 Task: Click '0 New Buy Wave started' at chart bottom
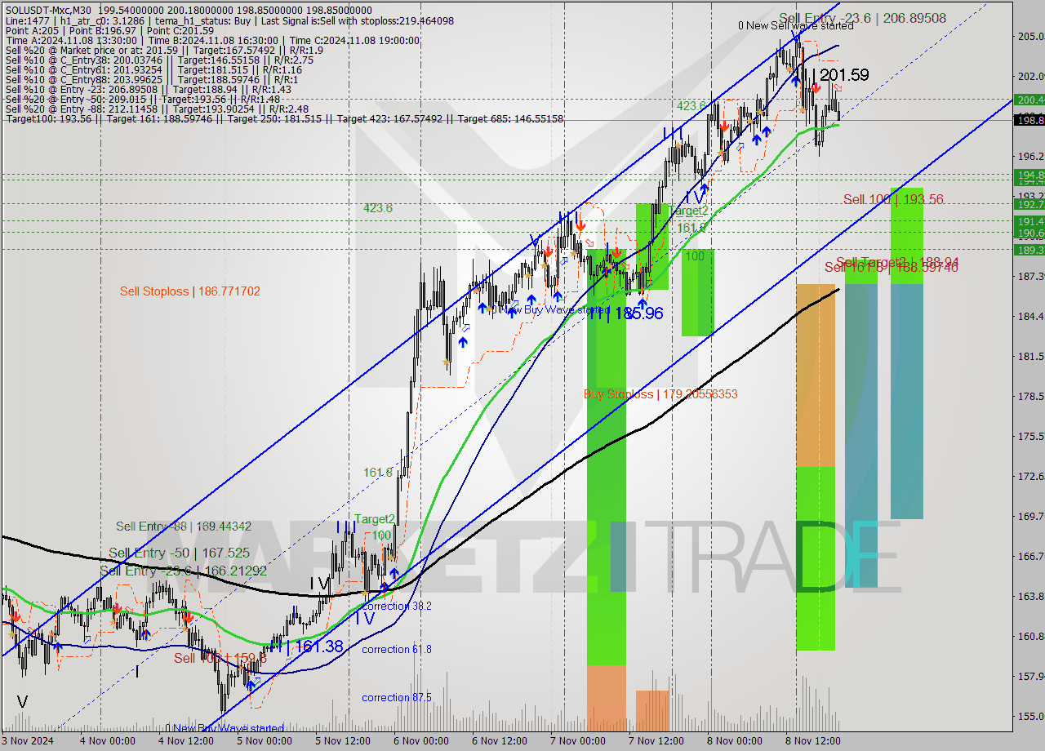point(225,728)
